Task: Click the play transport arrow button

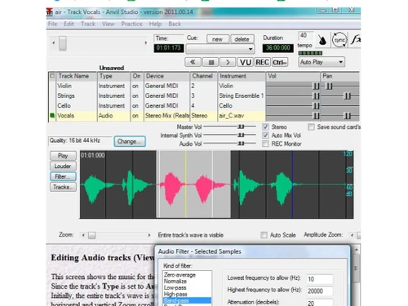Action: tap(228, 62)
